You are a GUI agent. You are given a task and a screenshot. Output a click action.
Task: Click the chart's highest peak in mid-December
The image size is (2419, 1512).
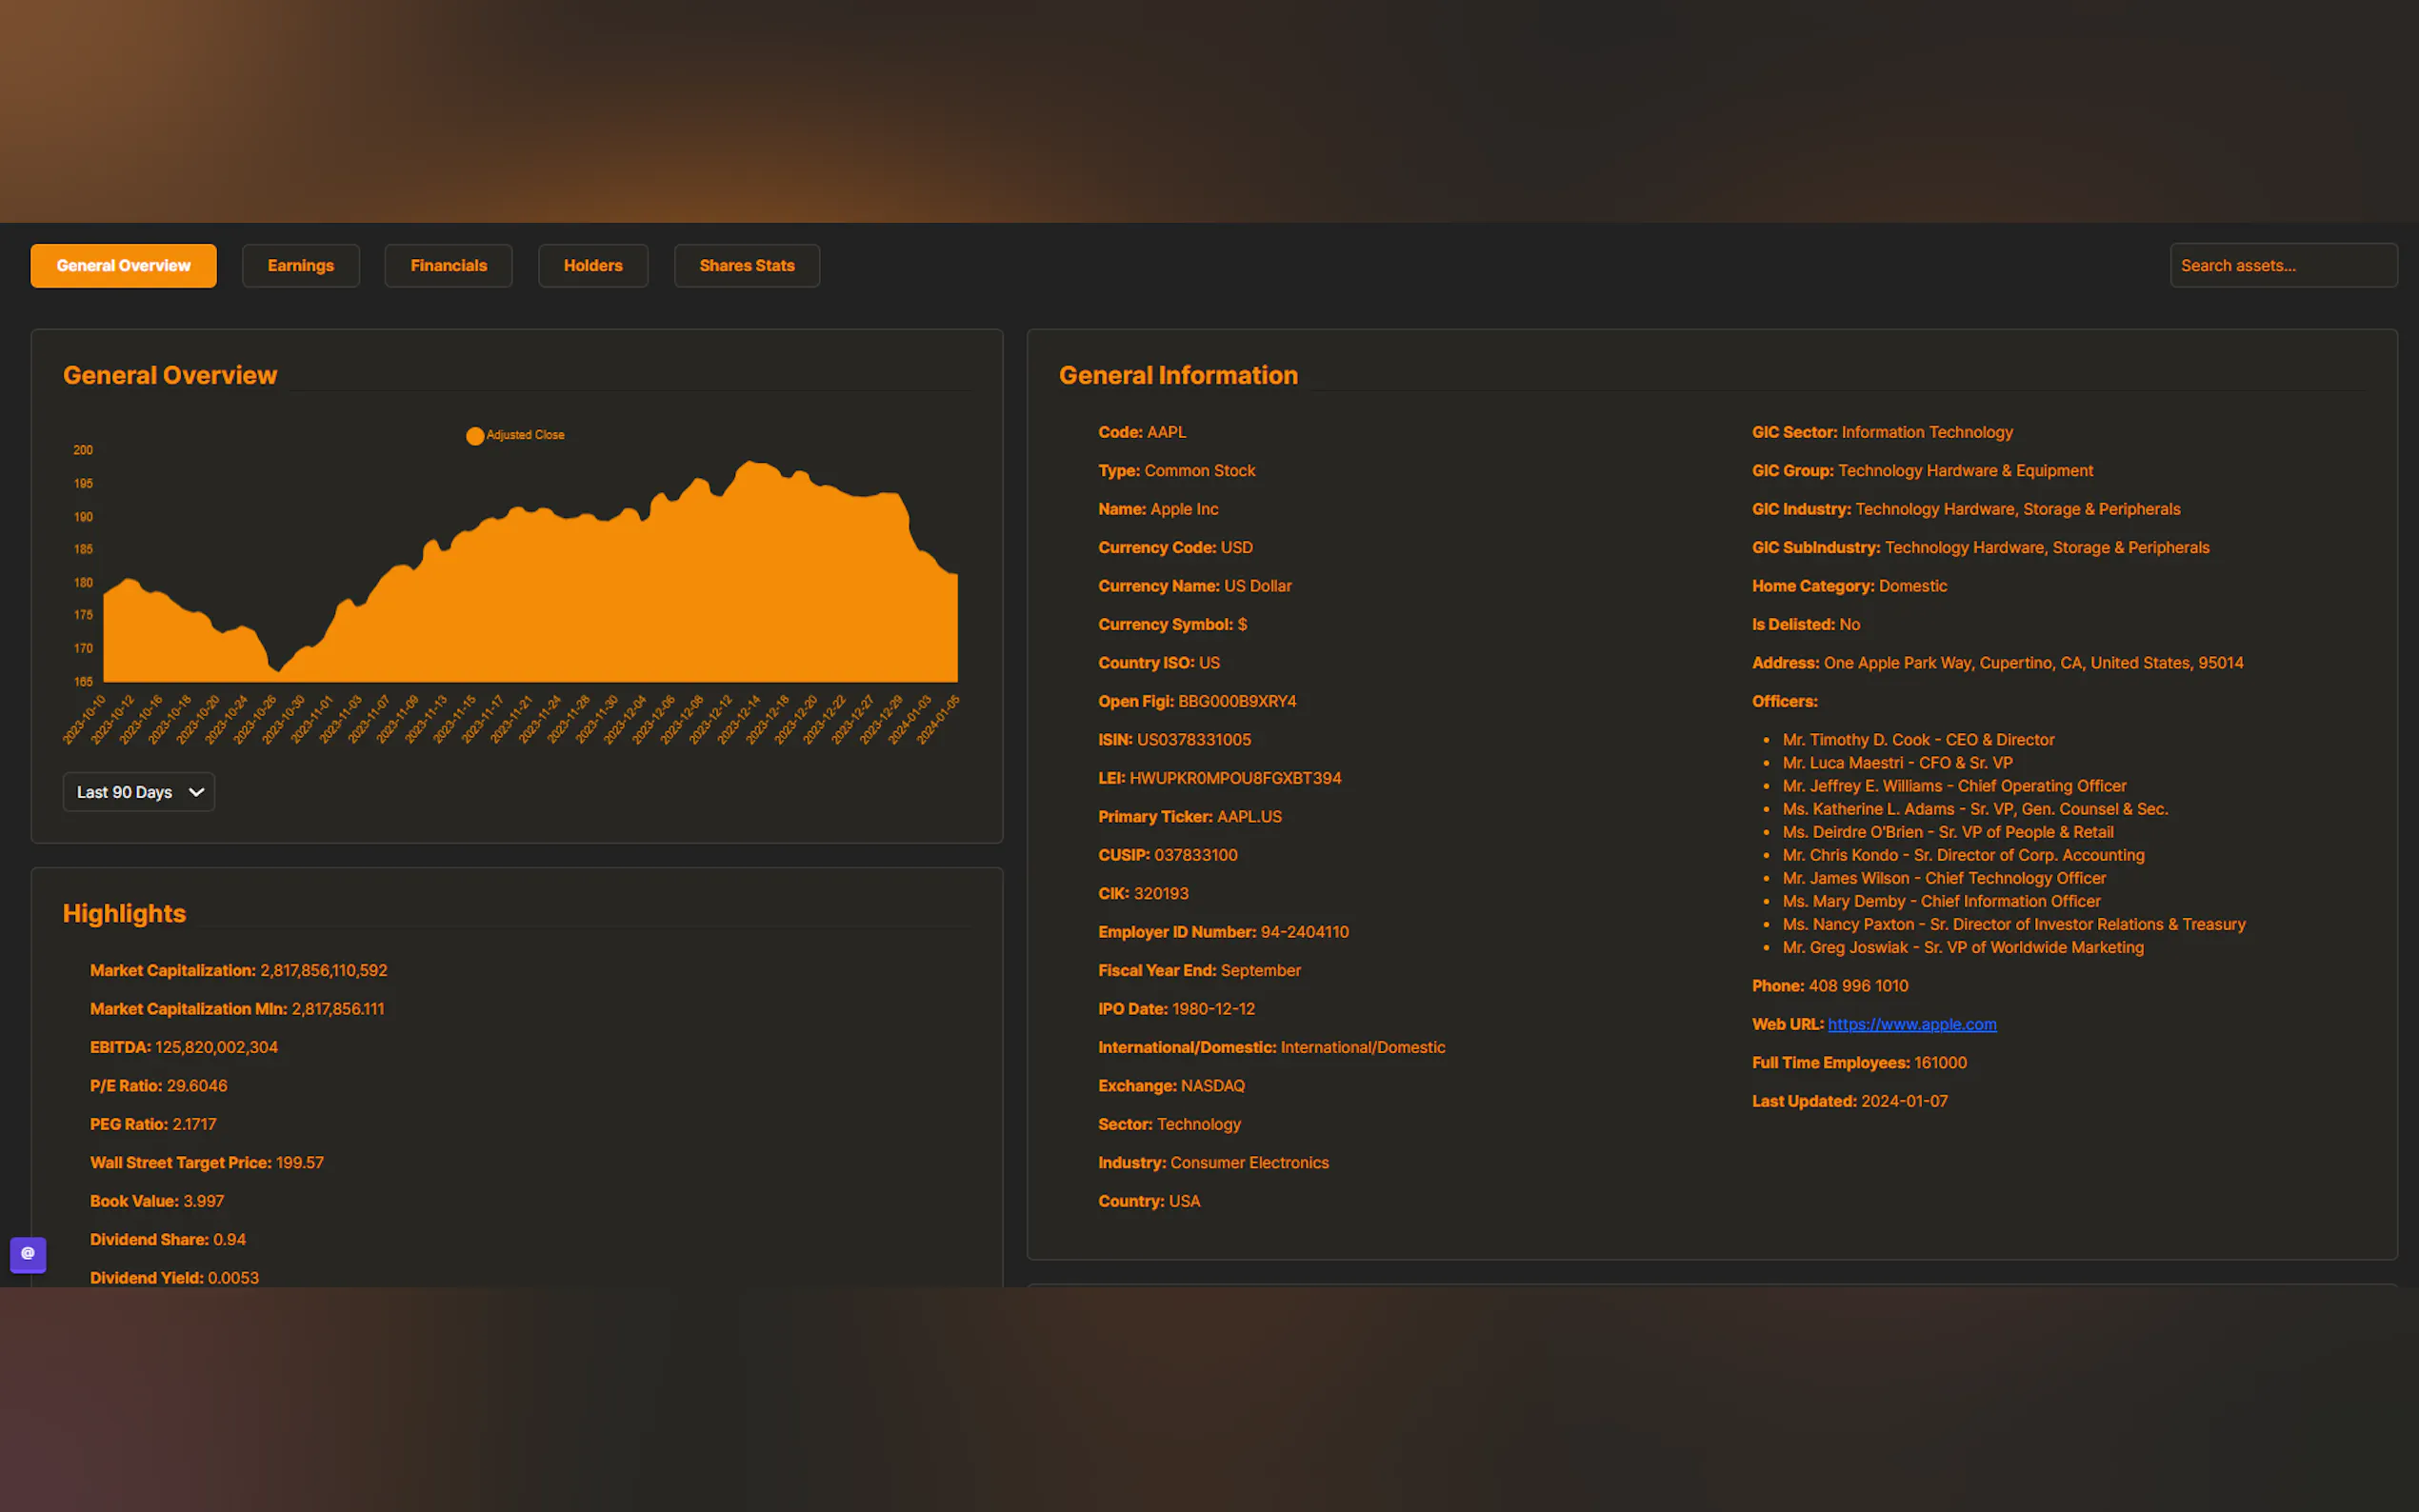750,464
